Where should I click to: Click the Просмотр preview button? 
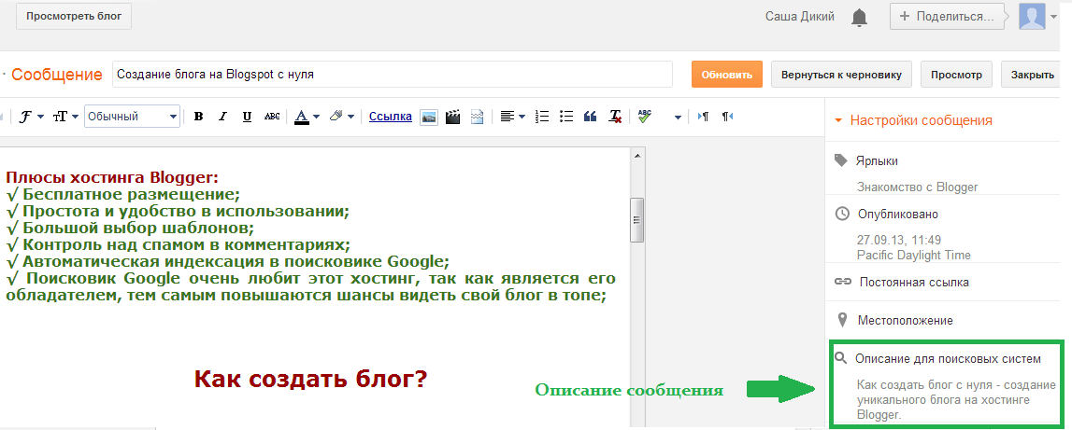tap(956, 75)
